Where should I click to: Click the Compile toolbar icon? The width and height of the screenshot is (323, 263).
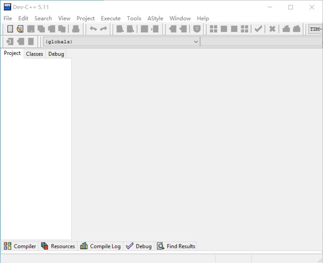click(214, 29)
